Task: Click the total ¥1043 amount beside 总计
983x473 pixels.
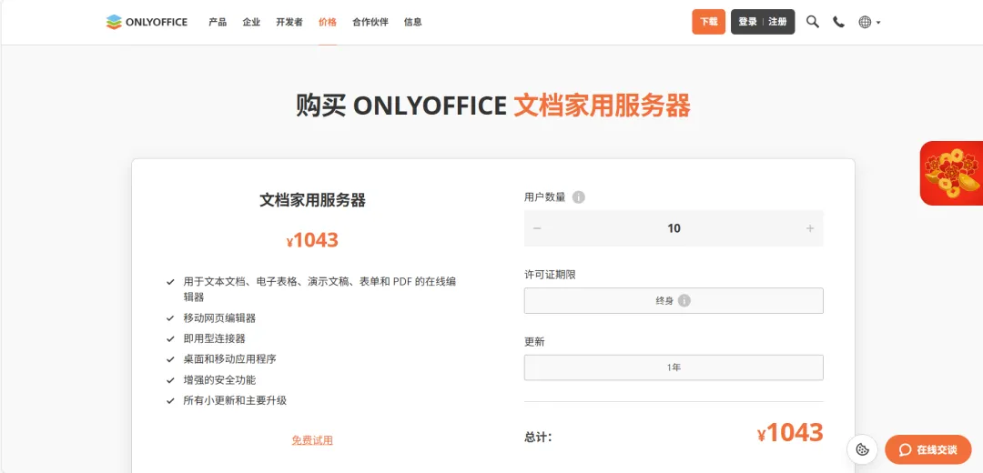Action: 790,433
